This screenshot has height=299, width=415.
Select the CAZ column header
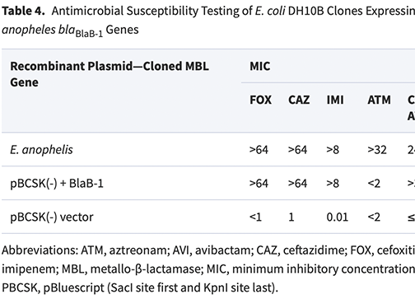pyautogui.click(x=299, y=100)
